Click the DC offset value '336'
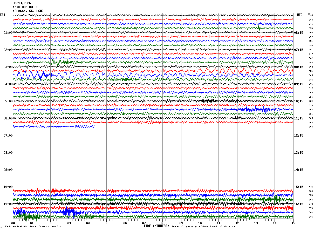Image resolution: width=314 pixels, height=230 pixels. coord(311,80)
